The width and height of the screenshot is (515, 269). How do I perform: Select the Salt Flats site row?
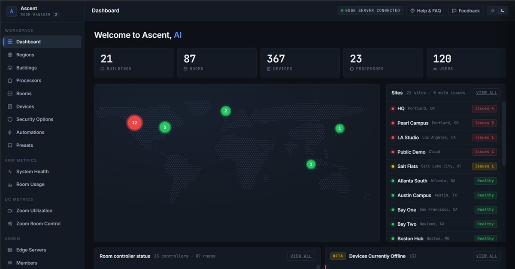[x=444, y=166]
